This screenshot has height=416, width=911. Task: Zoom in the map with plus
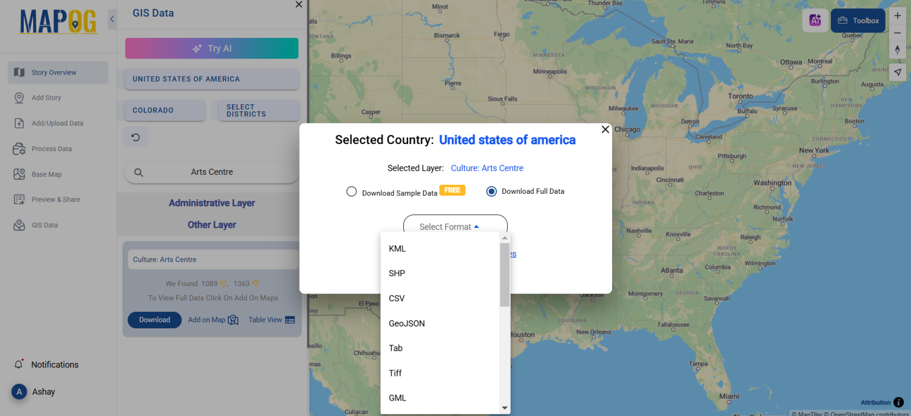(897, 17)
